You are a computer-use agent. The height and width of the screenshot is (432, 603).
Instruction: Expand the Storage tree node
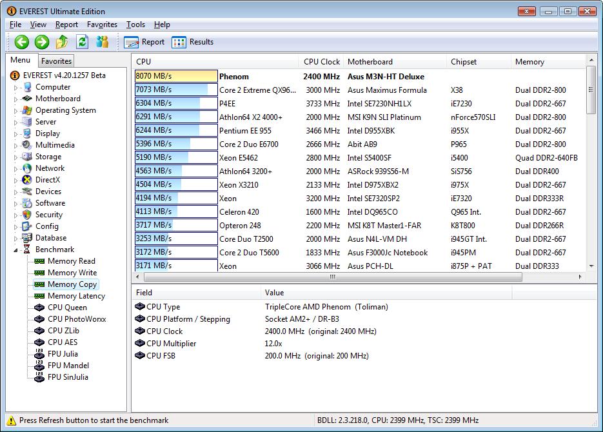15,157
